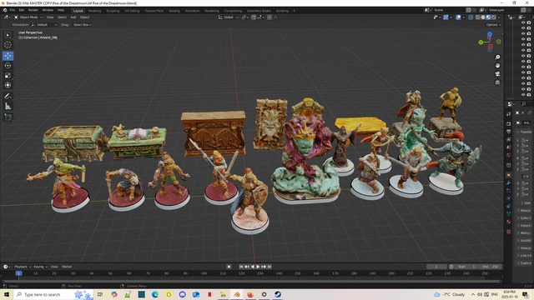
Task: Open the Object properties orange square tab
Action: (x=509, y=175)
